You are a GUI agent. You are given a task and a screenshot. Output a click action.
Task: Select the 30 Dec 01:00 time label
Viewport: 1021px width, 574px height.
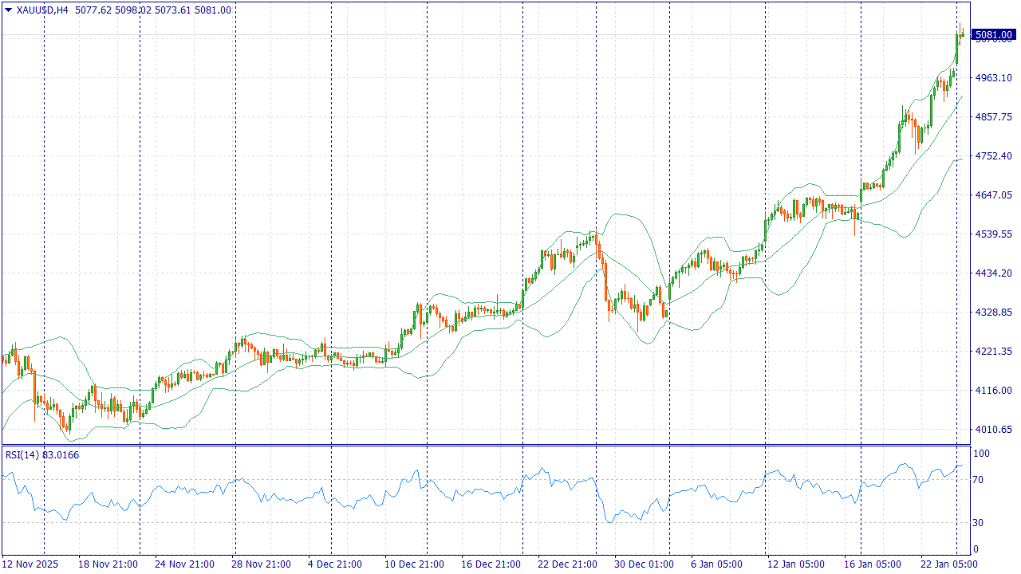click(644, 564)
